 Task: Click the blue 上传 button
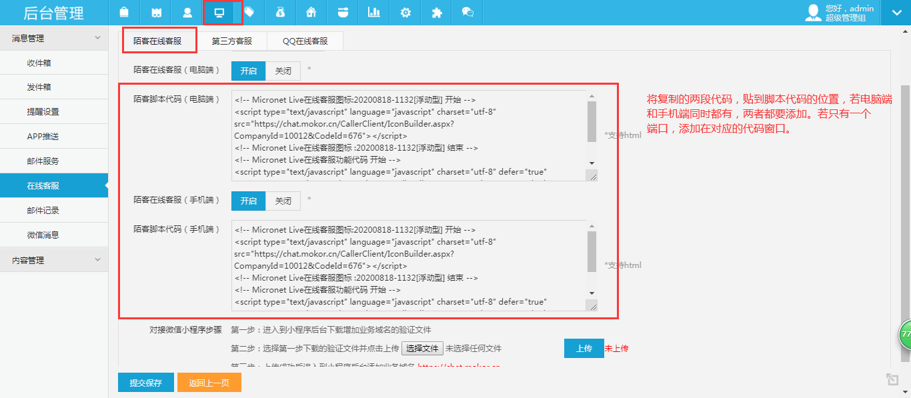point(584,348)
